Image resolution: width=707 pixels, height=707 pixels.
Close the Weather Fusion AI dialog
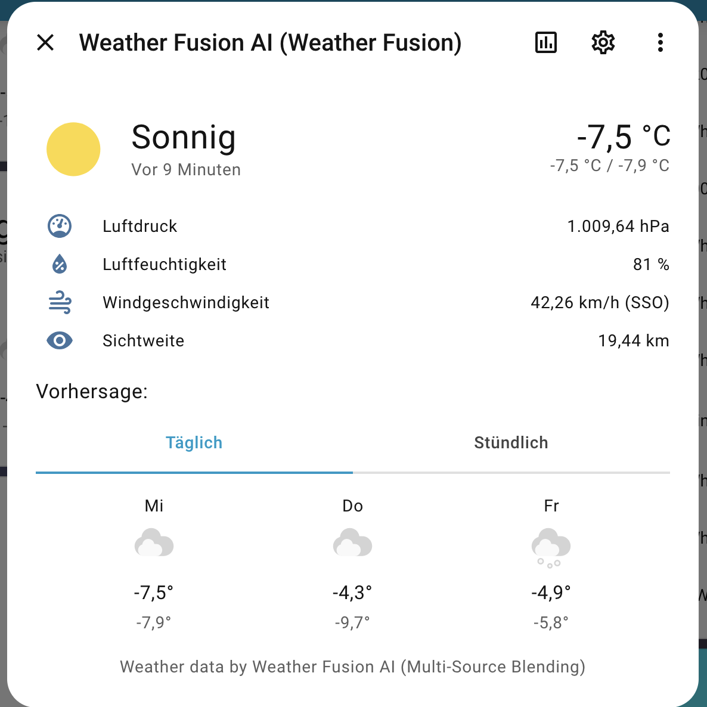(45, 43)
